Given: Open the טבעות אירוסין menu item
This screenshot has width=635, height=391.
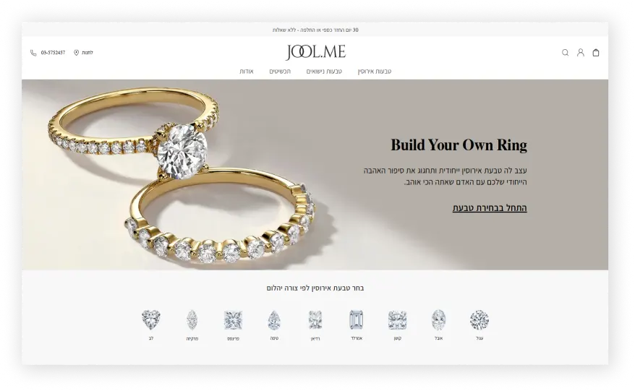Looking at the screenshot, I should [374, 72].
